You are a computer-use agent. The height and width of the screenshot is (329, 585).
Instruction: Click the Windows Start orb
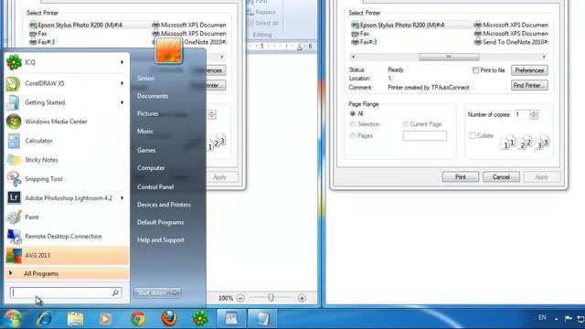(x=12, y=319)
